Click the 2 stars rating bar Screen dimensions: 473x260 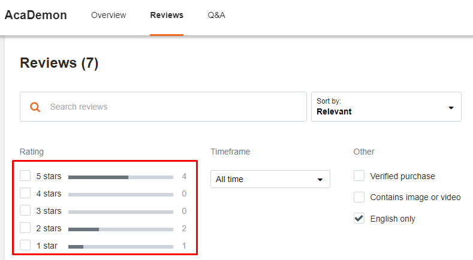(120, 229)
